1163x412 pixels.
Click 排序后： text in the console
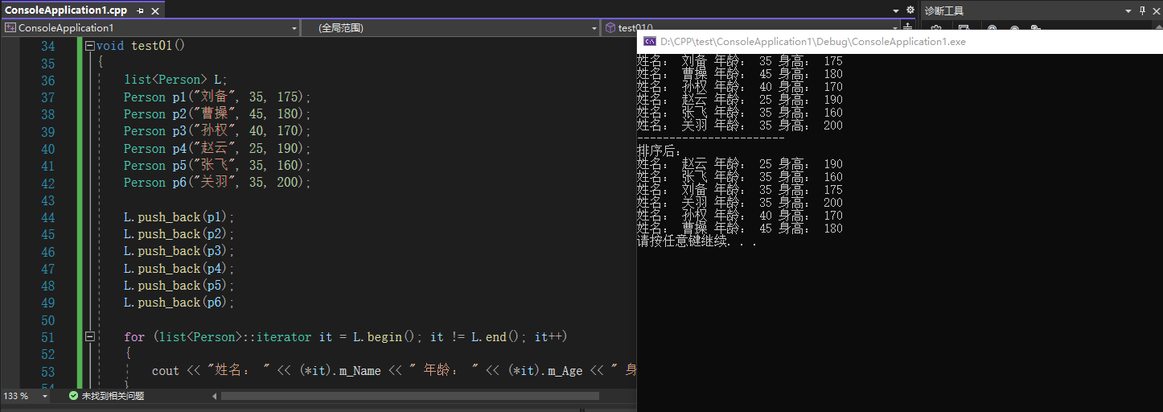(659, 151)
